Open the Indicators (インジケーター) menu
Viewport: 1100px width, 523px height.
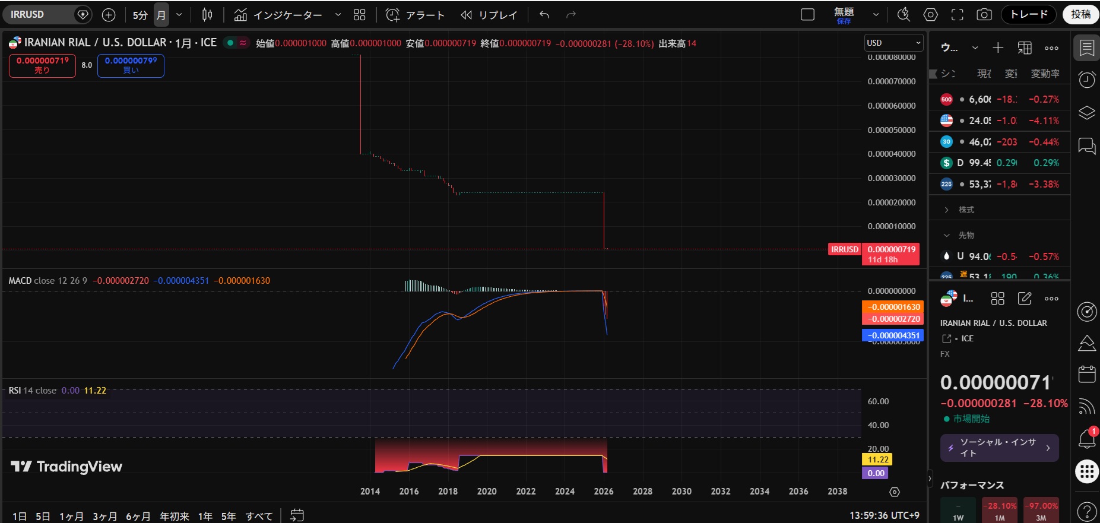tap(278, 15)
